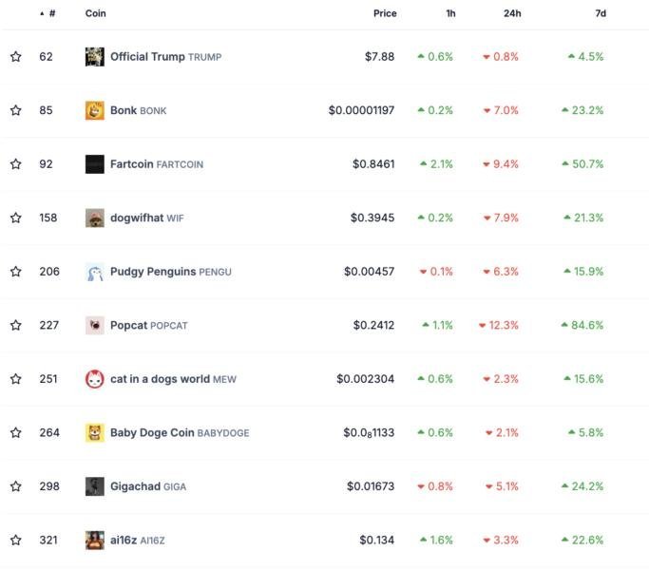This screenshot has height=570, width=649.
Task: Open the cat in a dogs world link
Action: click(160, 379)
